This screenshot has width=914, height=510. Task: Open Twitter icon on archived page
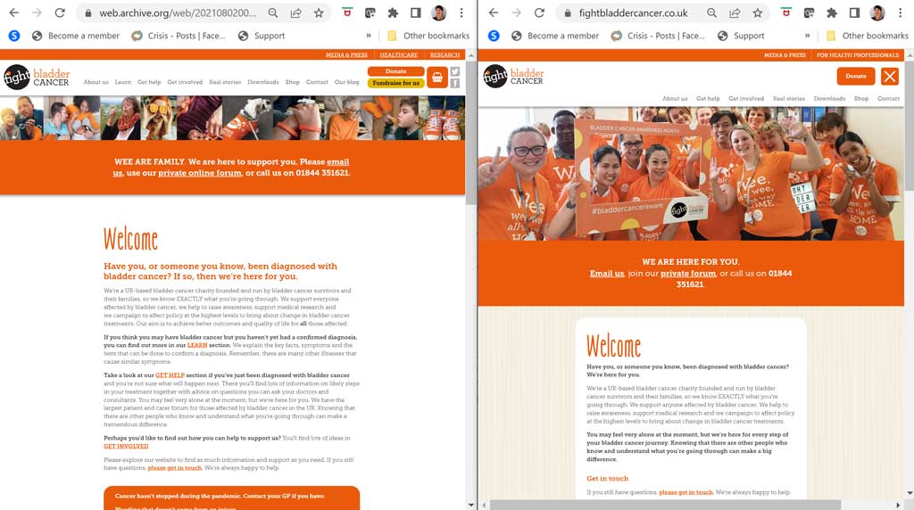point(455,71)
